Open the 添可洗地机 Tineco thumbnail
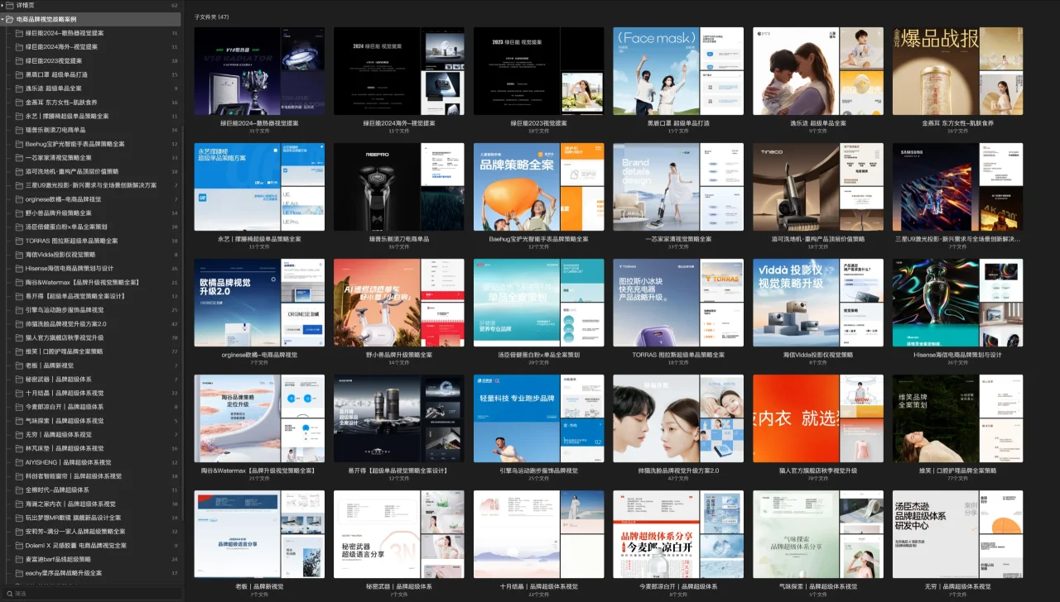 817,187
